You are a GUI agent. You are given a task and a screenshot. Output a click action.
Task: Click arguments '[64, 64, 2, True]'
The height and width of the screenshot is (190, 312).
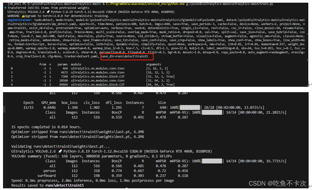160,85
